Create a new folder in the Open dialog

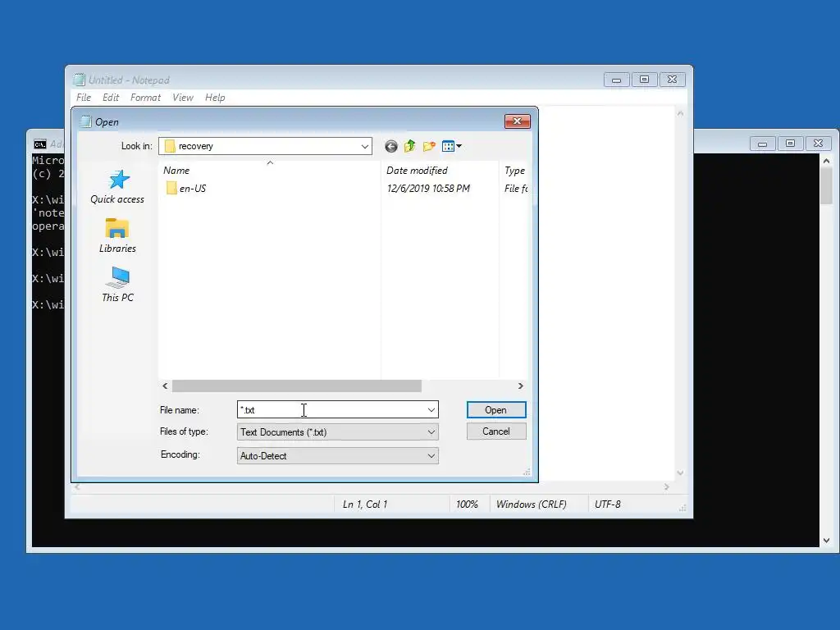coord(429,146)
